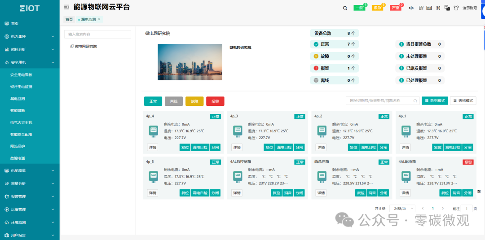The height and width of the screenshot is (240, 485).
Task: Open 故障电弧 submenu item
Action: pos(30,158)
